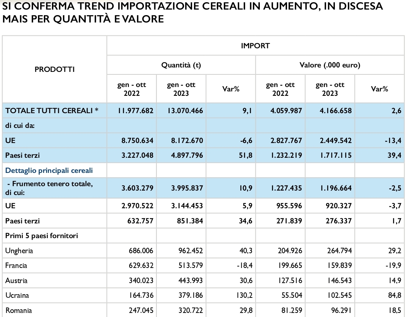407x317 pixels.
Task: Select the value 962.452
Action: 191,251
